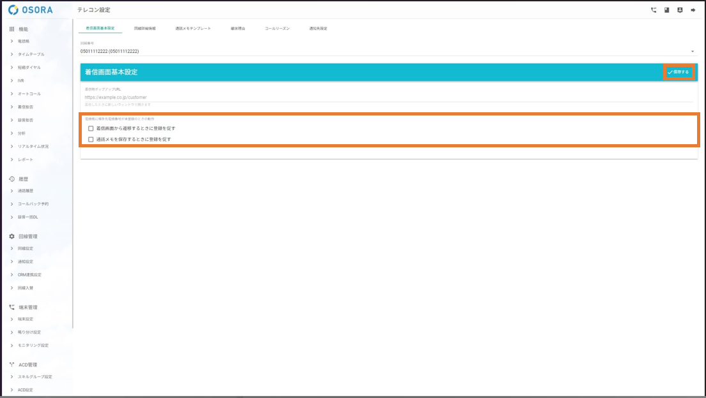Open the 回線番号 line number dropdown
The height and width of the screenshot is (398, 706).
pos(386,51)
